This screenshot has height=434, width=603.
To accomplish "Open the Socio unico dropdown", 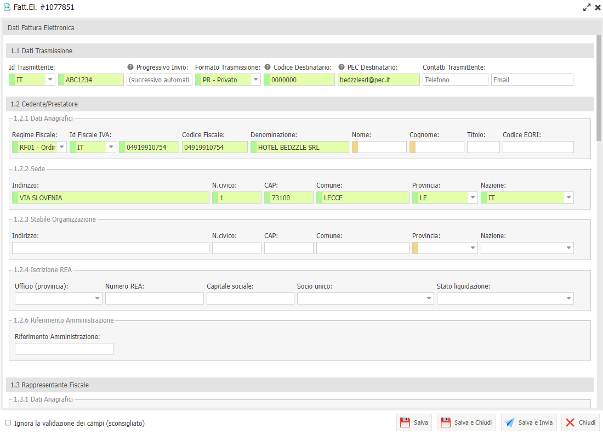I will [429, 298].
